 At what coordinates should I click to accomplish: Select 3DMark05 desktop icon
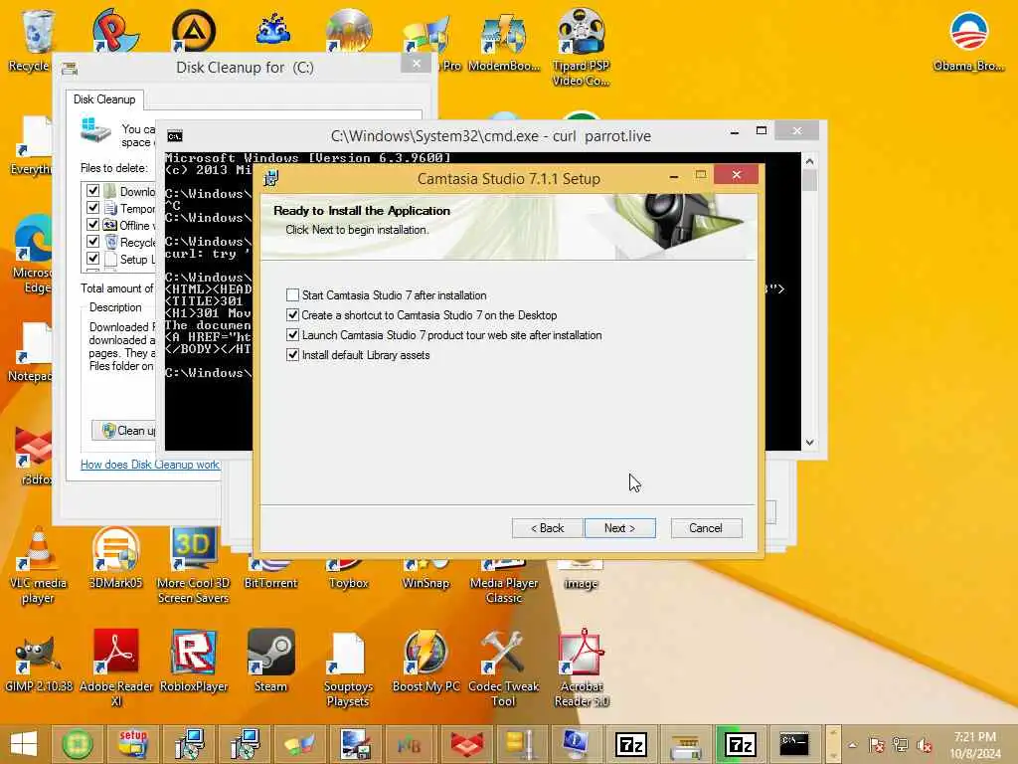(x=115, y=558)
